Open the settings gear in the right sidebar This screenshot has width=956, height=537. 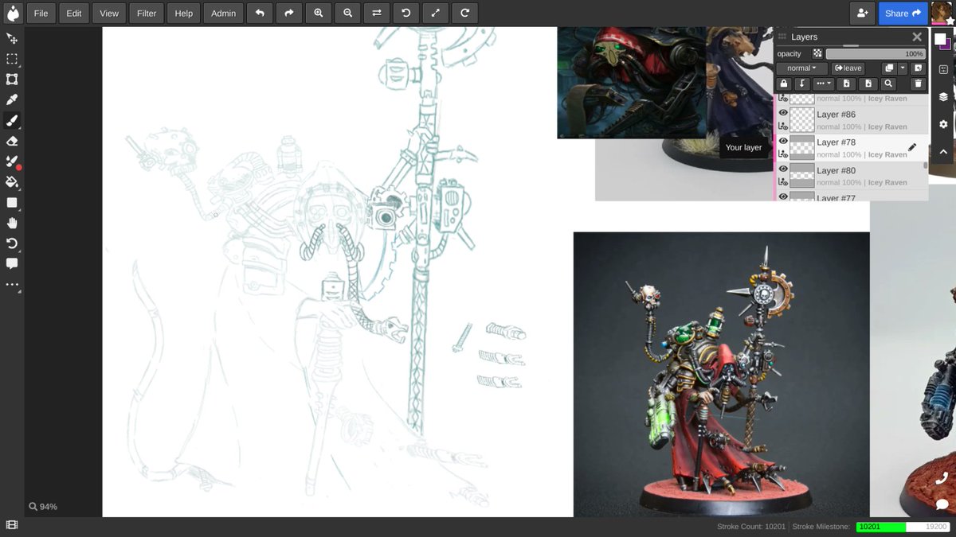tap(942, 124)
